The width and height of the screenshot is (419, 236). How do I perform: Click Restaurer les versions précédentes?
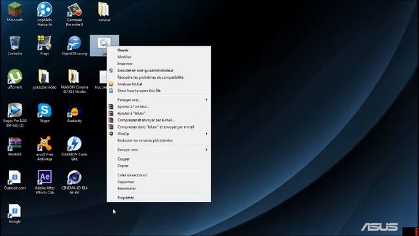tap(158, 140)
